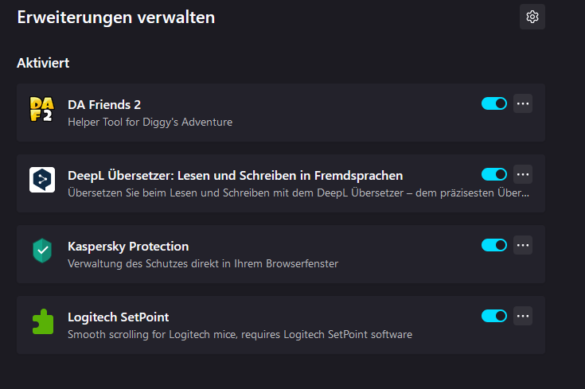Open DA Friends 2 extension details
The height and width of the screenshot is (389, 585).
coord(104,104)
